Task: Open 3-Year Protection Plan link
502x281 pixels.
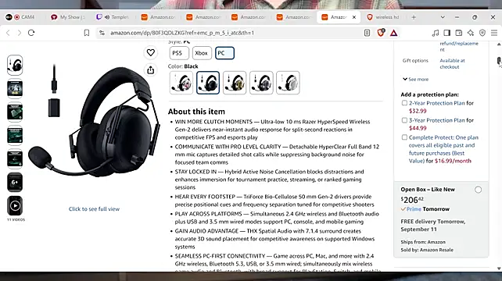Action: pyautogui.click(x=436, y=120)
